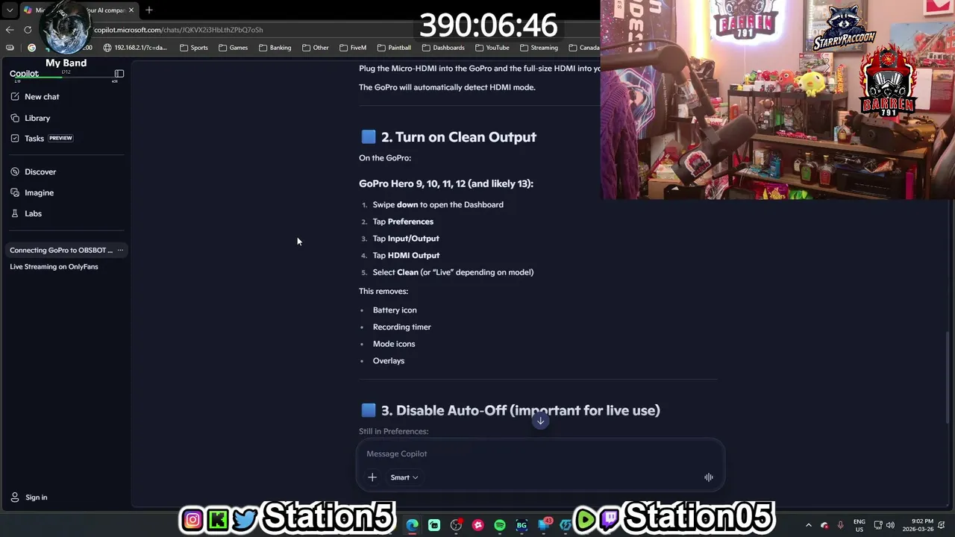This screenshot has height=537, width=955.
Task: Open the browser tab list dropdown
Action: [10, 10]
